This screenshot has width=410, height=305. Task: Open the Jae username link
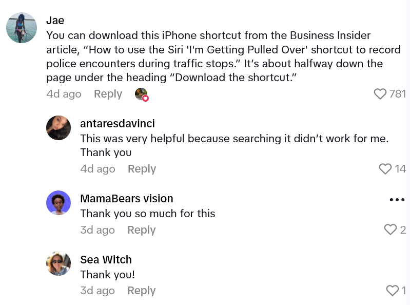click(x=55, y=21)
